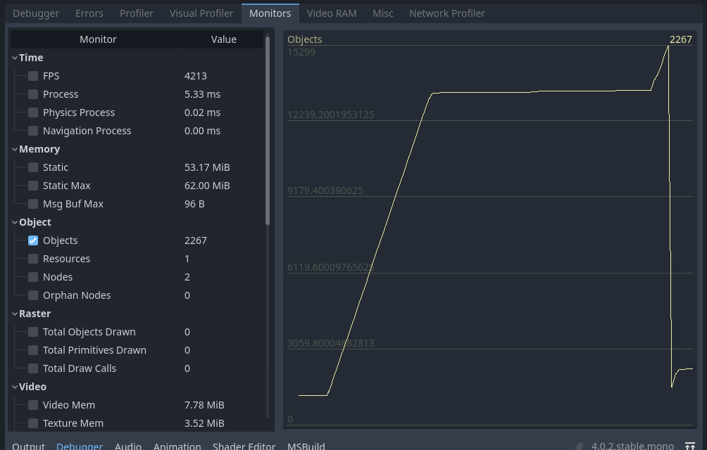The width and height of the screenshot is (707, 450).
Task: Open the Output bottom panel
Action: pos(28,445)
